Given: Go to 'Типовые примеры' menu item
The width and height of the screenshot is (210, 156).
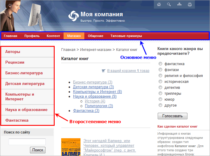Looking at the screenshot, I should click(x=126, y=36).
